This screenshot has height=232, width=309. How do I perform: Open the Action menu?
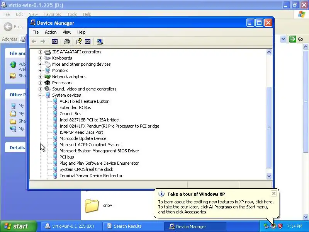point(51,32)
